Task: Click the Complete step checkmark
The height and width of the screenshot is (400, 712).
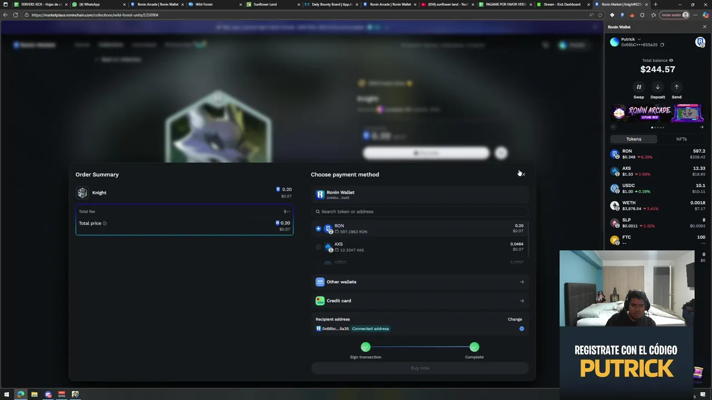Action: click(474, 347)
